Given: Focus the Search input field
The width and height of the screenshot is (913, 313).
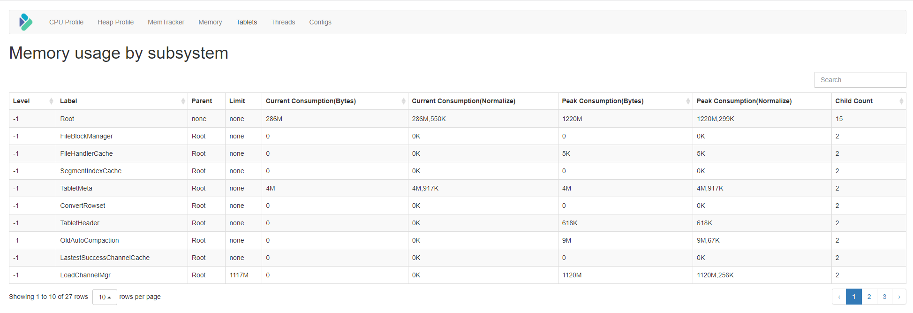Looking at the screenshot, I should tap(860, 80).
